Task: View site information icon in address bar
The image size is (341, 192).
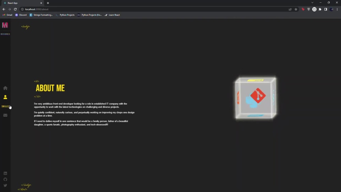Action: pos(22,9)
